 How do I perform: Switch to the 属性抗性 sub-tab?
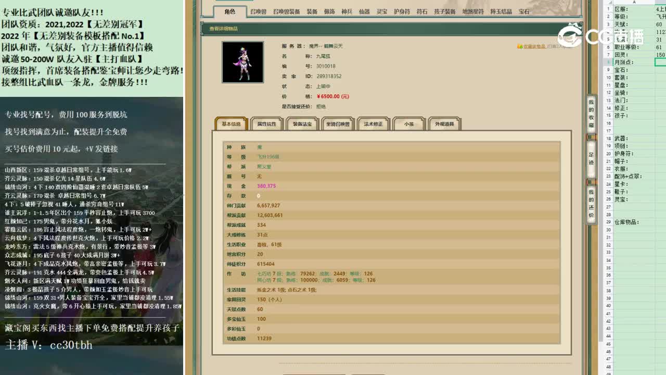tap(266, 123)
